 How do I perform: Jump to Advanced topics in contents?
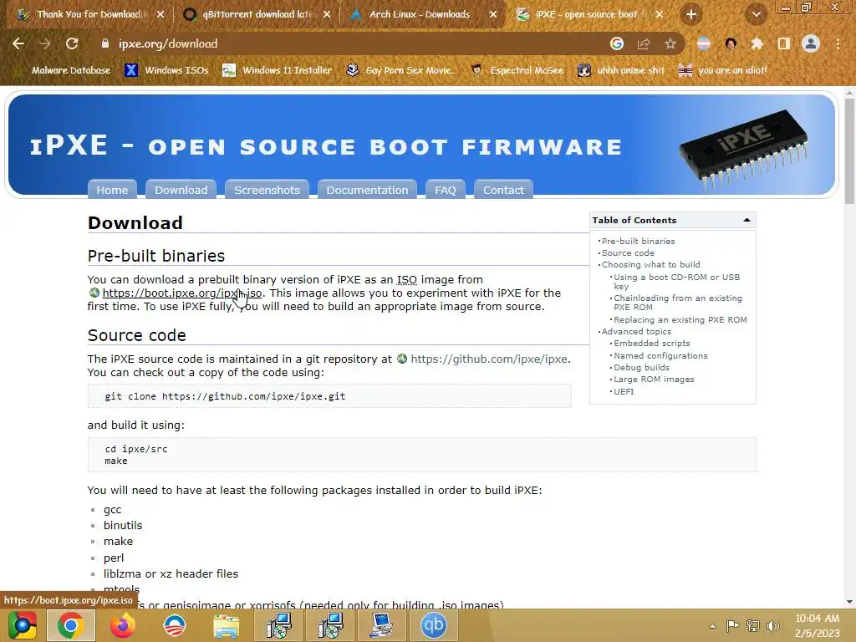[636, 331]
